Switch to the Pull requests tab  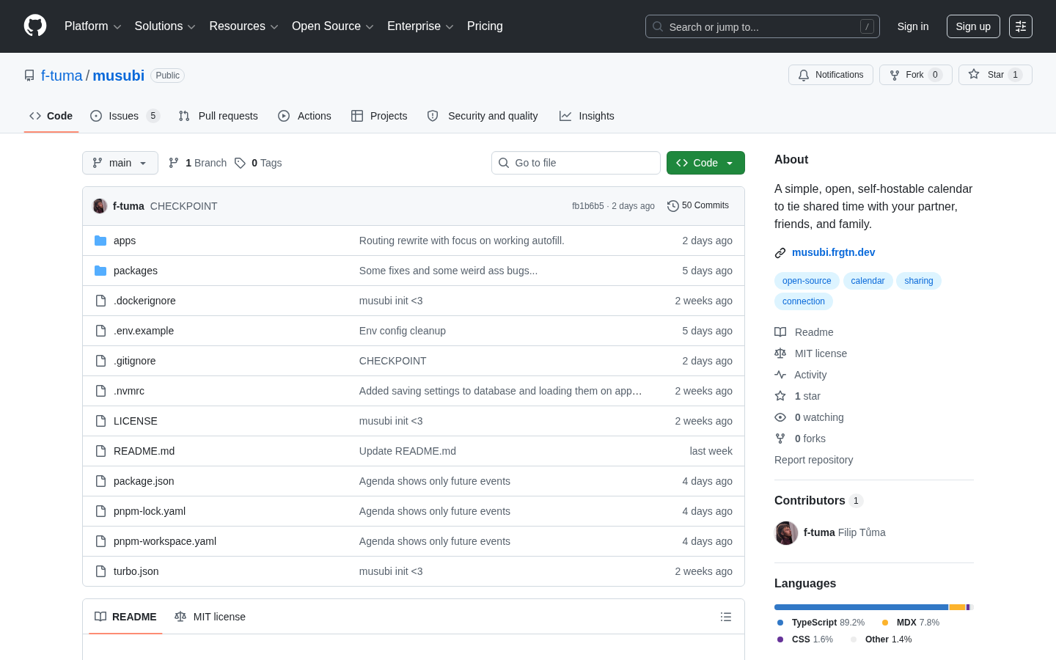coord(219,116)
